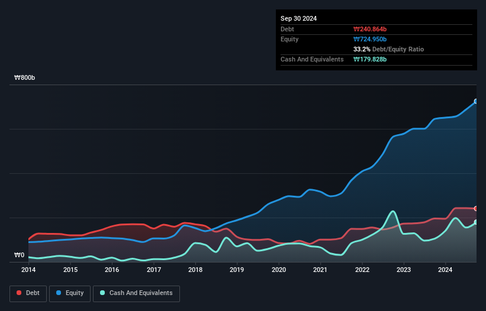Click the 2015 x-axis label
Screen dimensions: 486x311
pos(70,270)
